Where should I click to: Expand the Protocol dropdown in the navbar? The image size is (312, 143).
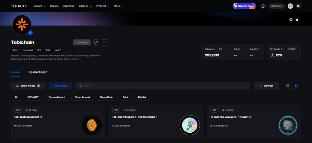click(103, 6)
